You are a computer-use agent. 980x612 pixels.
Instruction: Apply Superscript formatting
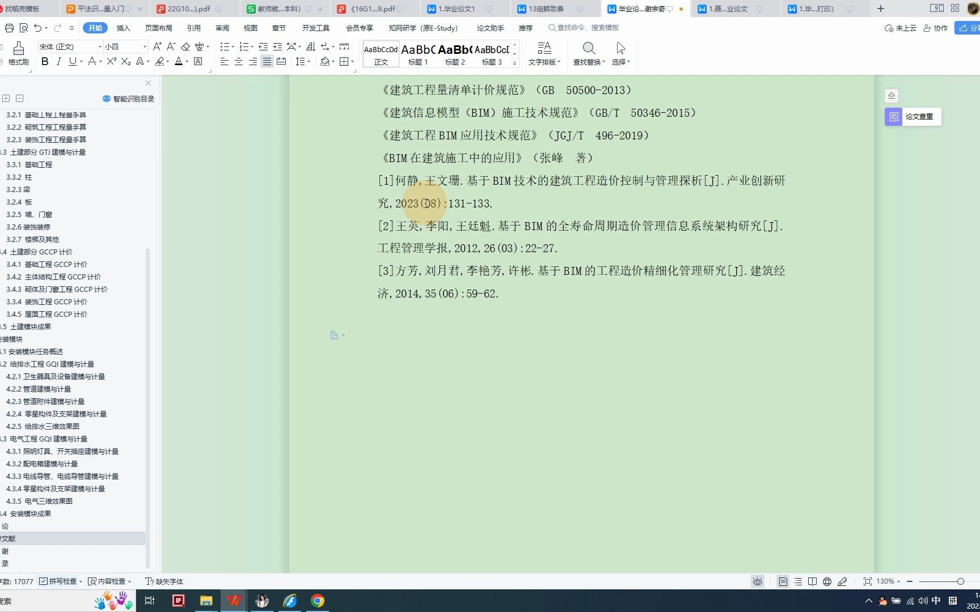(x=112, y=61)
